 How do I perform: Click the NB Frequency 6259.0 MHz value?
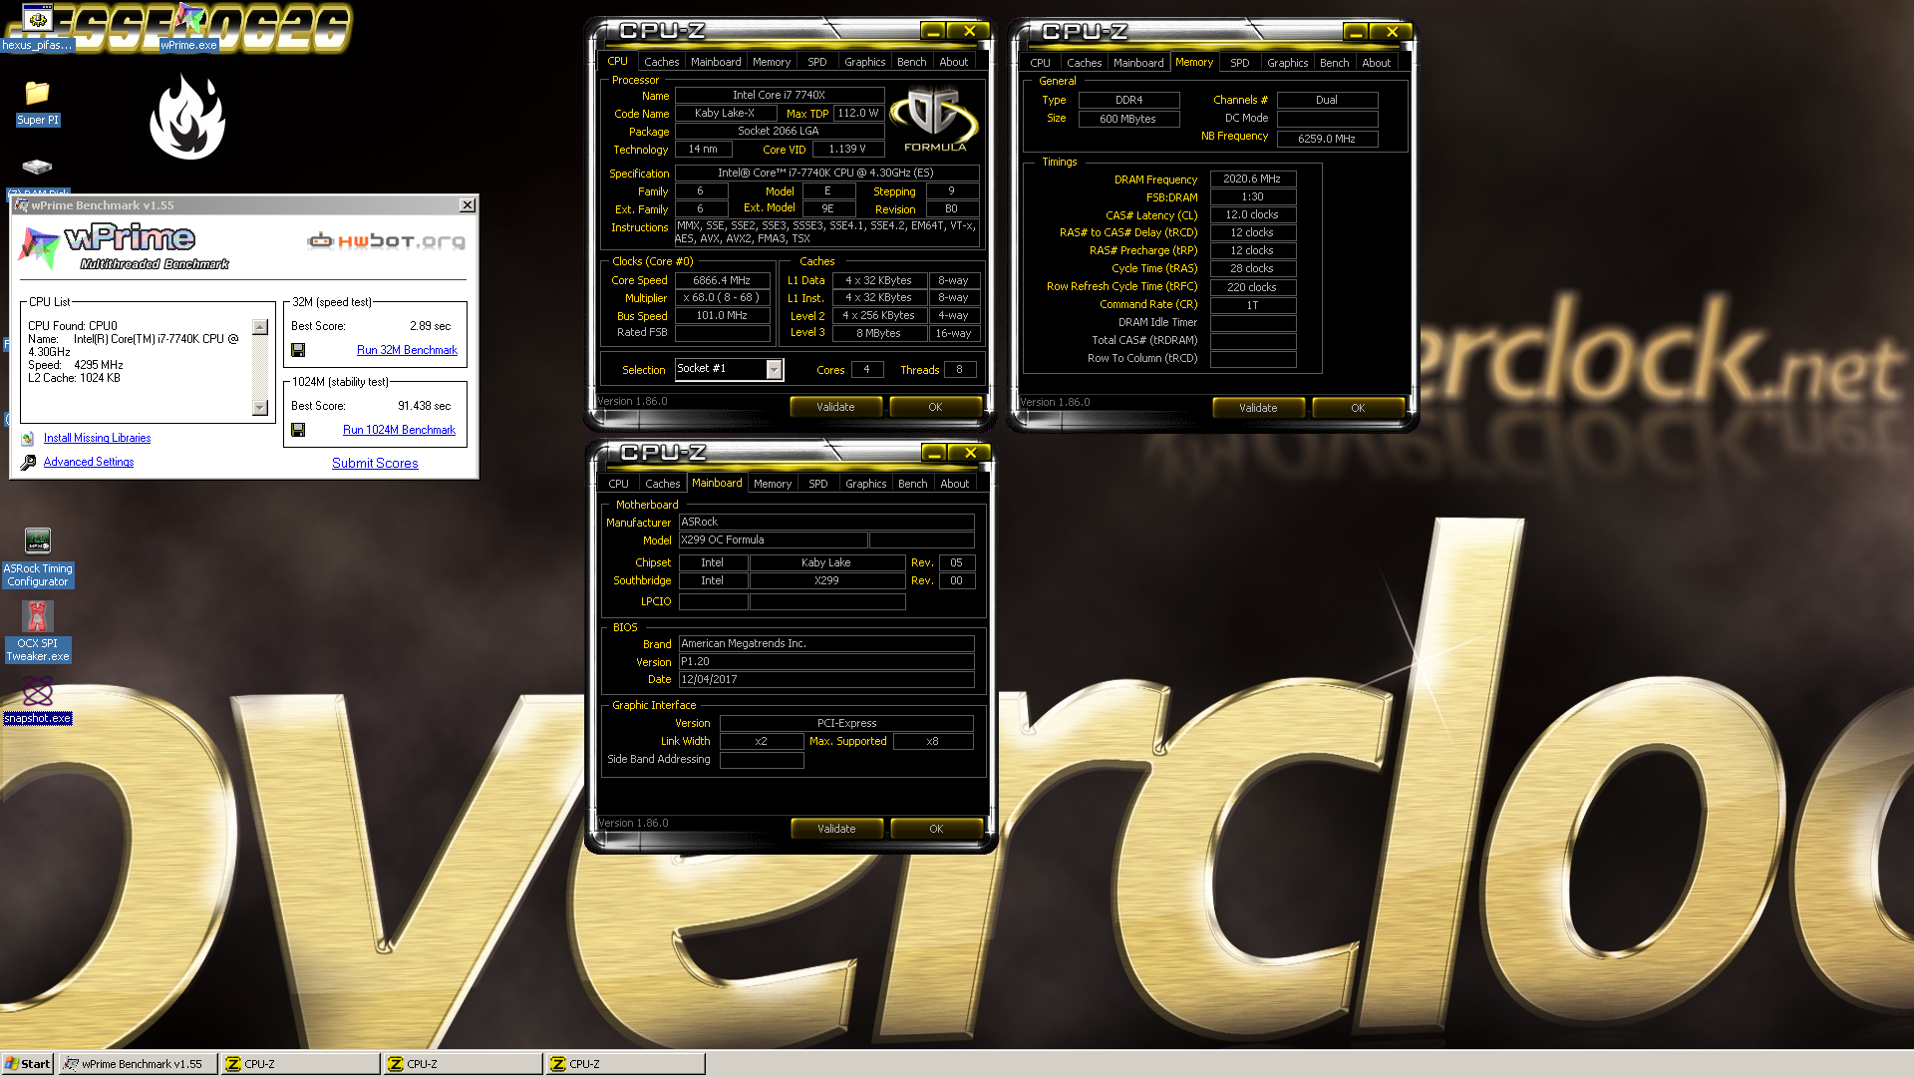pyautogui.click(x=1328, y=140)
